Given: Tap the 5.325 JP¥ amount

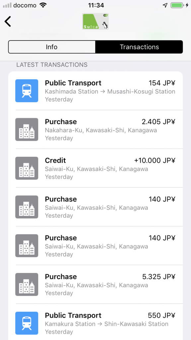Looking at the screenshot, I should (x=159, y=277).
